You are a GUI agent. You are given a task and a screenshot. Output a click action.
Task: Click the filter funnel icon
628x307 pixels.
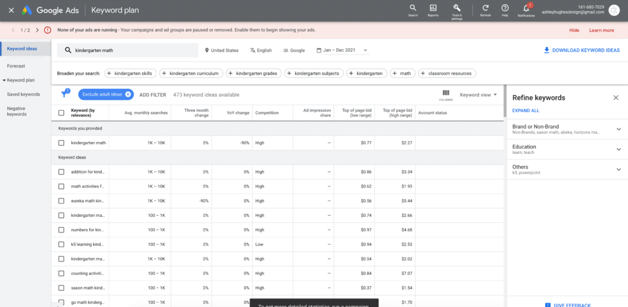(64, 94)
